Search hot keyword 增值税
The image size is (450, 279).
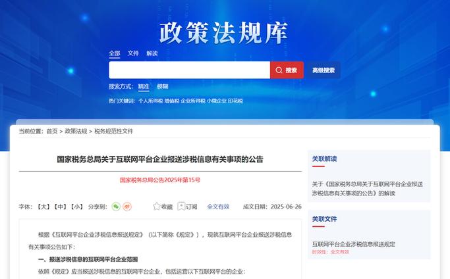[x=172, y=101]
